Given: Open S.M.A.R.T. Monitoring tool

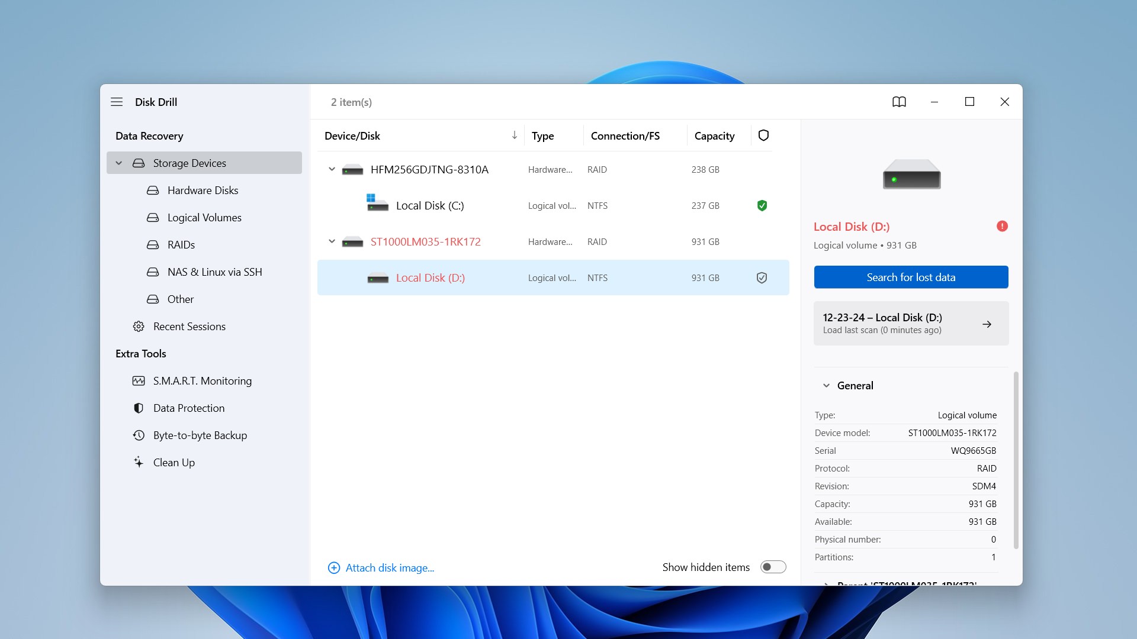Looking at the screenshot, I should click(x=202, y=380).
